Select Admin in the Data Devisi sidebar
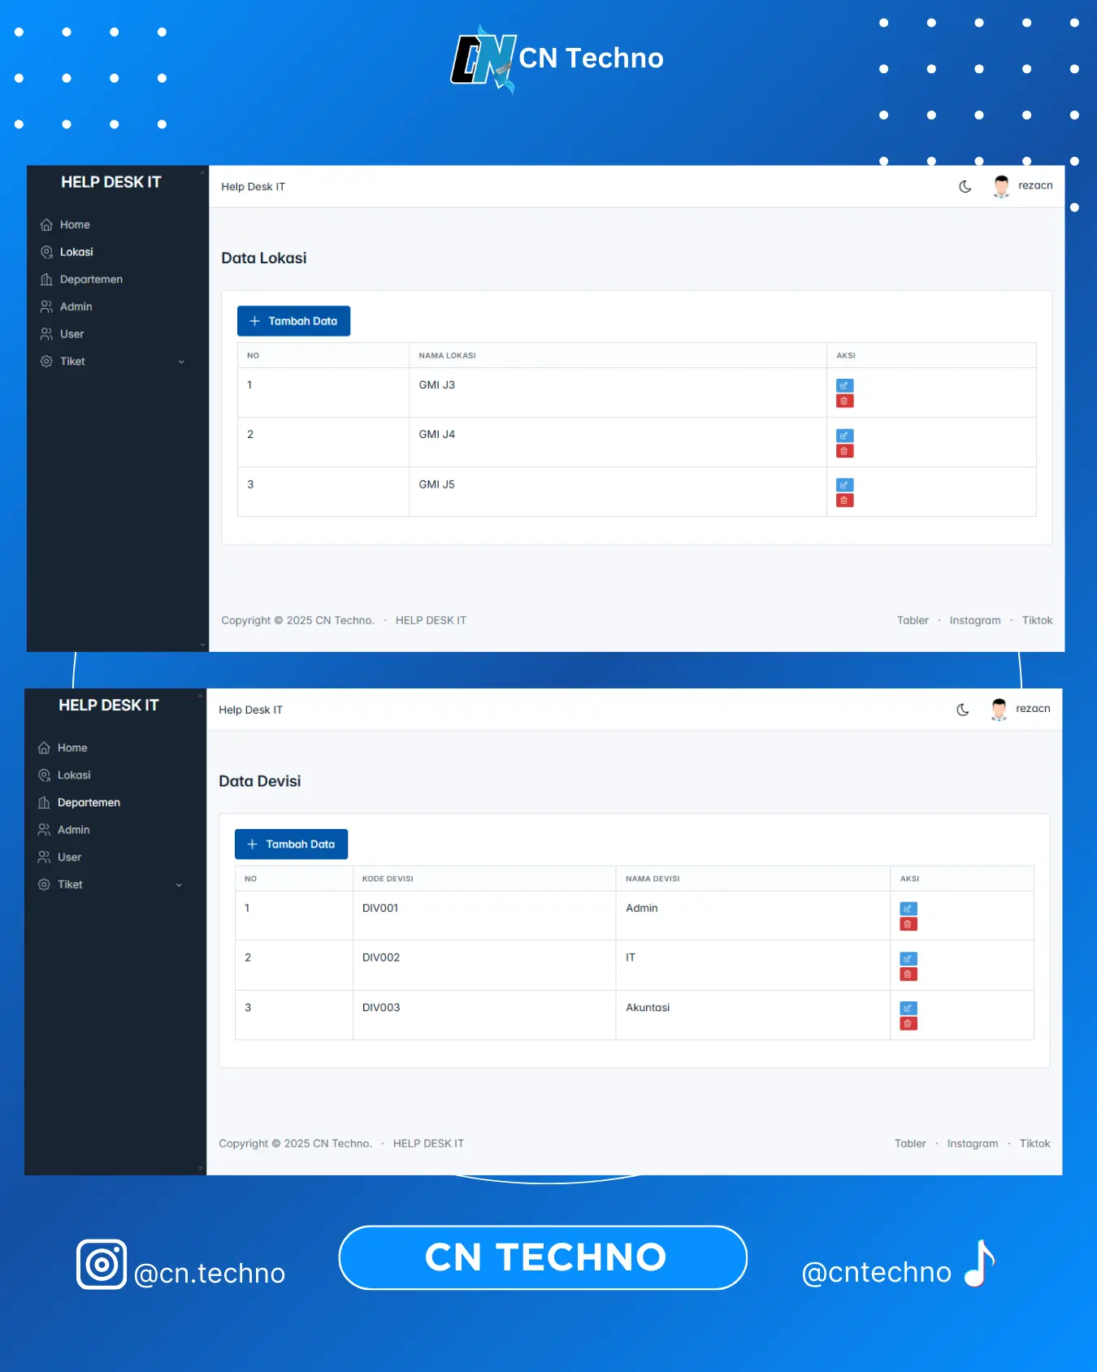 [73, 830]
